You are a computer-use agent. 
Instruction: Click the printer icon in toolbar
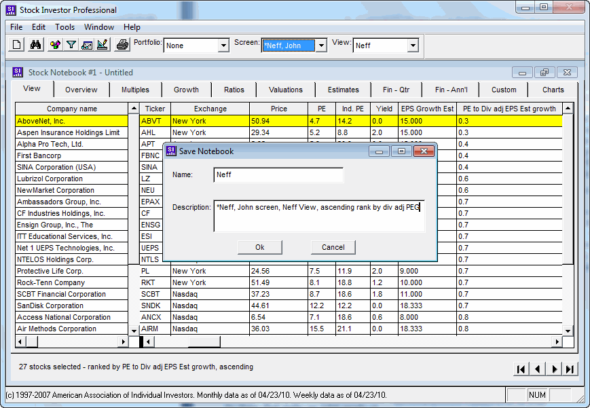122,45
